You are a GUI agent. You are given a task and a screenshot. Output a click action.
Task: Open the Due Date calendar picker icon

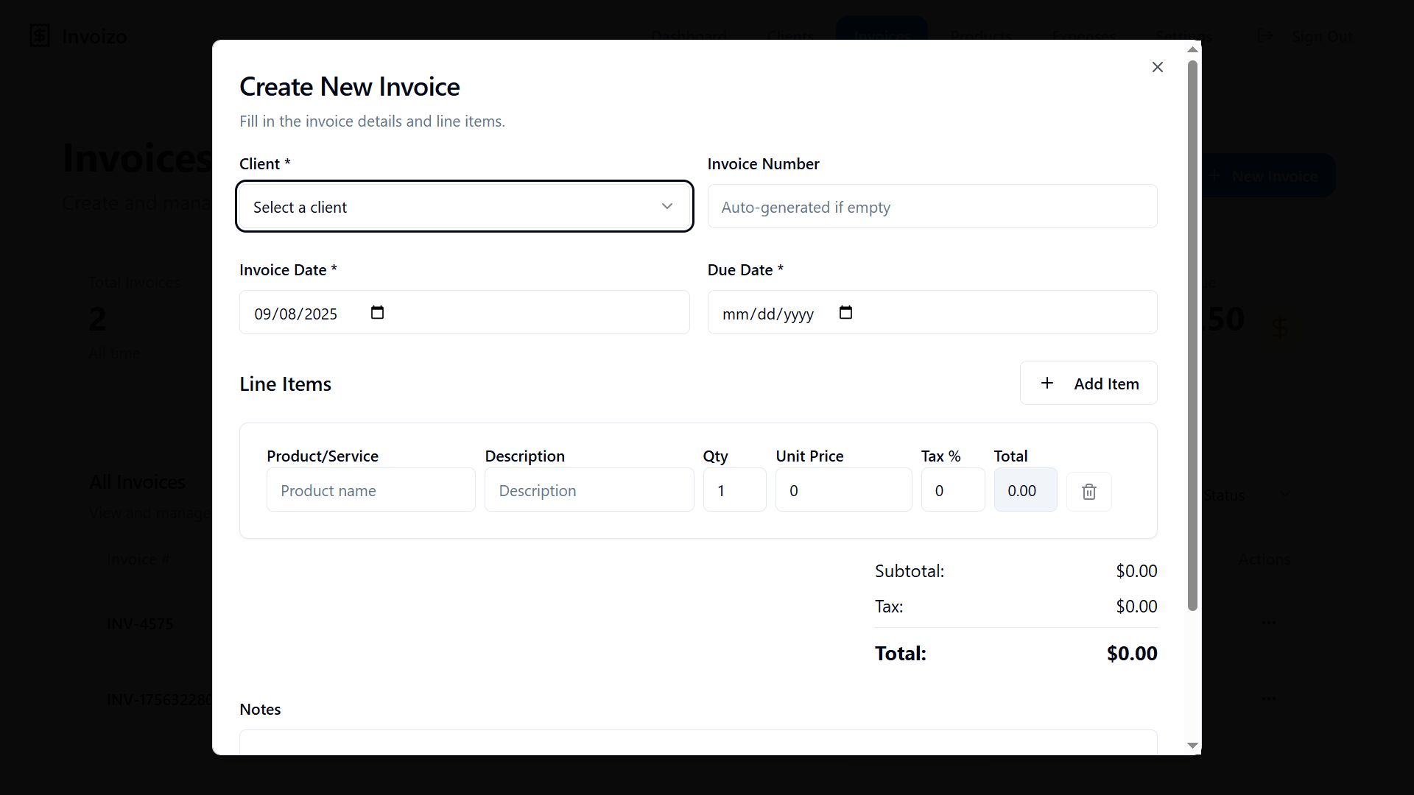pos(845,313)
